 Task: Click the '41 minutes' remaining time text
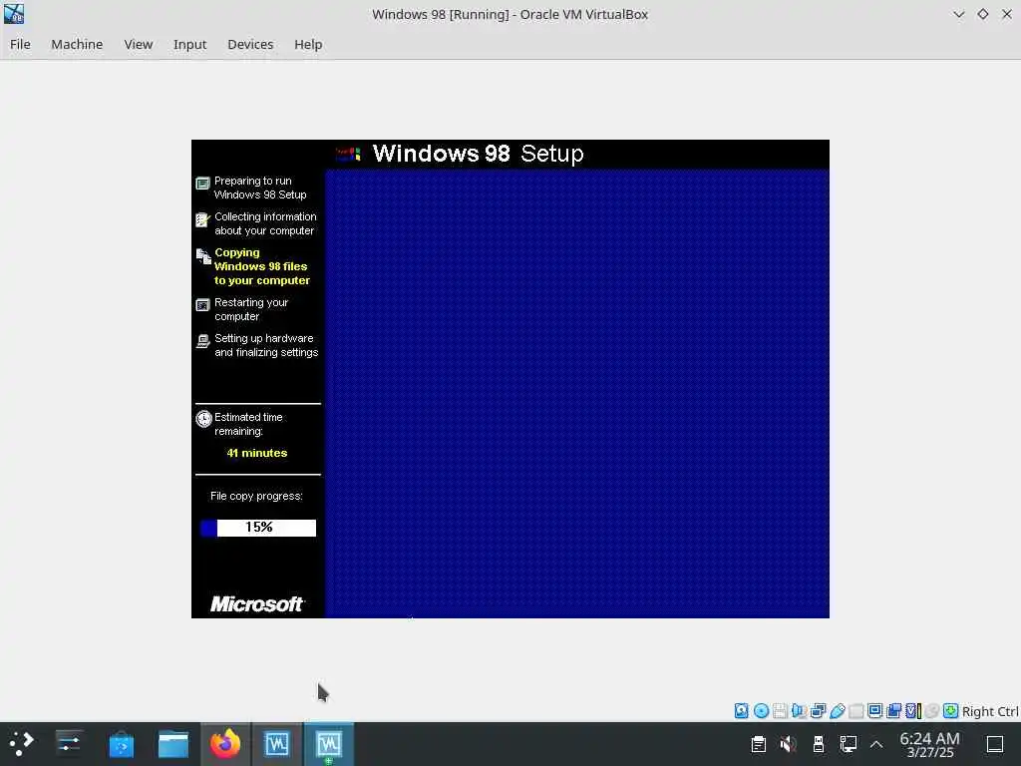point(256,453)
